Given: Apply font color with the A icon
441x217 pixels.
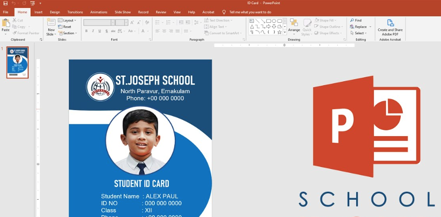Looking at the screenshot, I should pyautogui.click(x=143, y=31).
